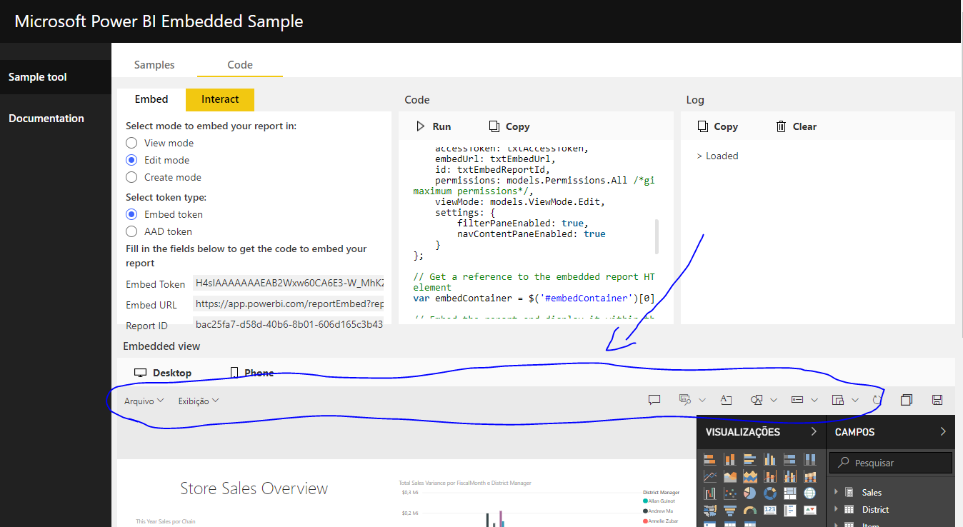Open the Arquivo dropdown menu
The image size is (963, 527).
point(144,401)
